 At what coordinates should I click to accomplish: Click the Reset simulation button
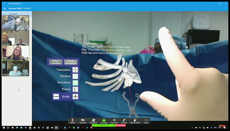click(x=71, y=62)
